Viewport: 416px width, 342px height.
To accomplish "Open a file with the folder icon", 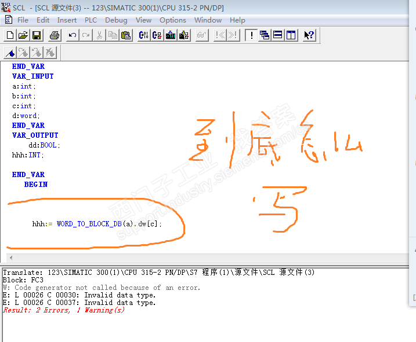I will [x=23, y=35].
